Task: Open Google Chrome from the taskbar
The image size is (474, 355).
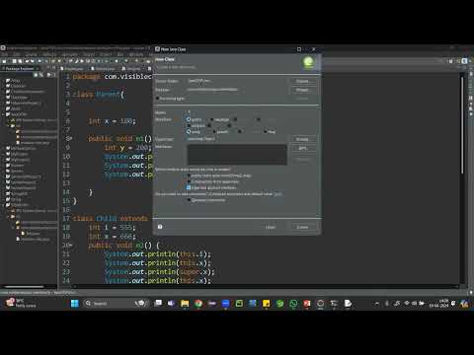Action: click(x=198, y=303)
